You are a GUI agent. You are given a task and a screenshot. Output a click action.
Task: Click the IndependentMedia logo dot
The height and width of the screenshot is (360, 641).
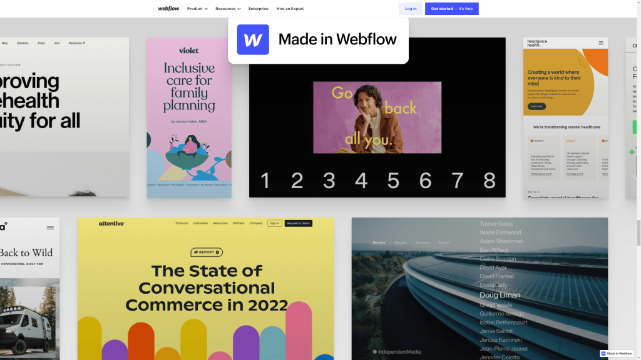coord(374,351)
